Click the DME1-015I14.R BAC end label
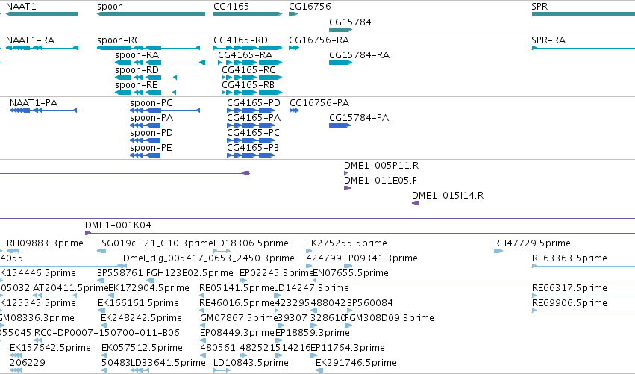635x374 pixels. coord(448,196)
